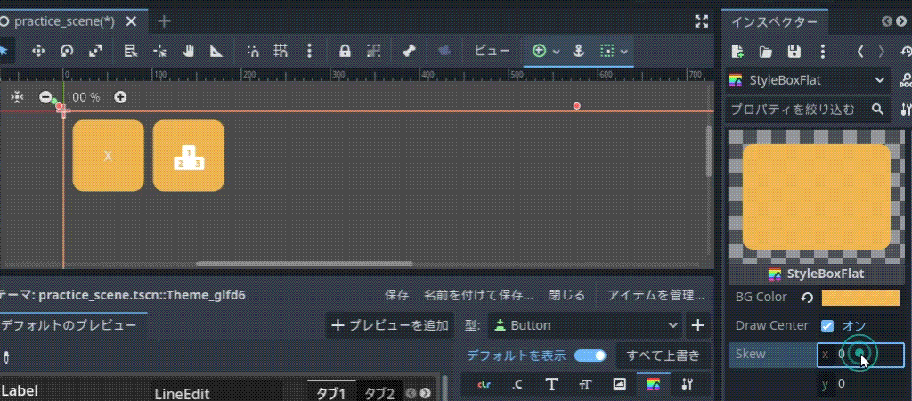Click the プレビューを追加 button
This screenshot has width=912, height=401.
tap(389, 325)
